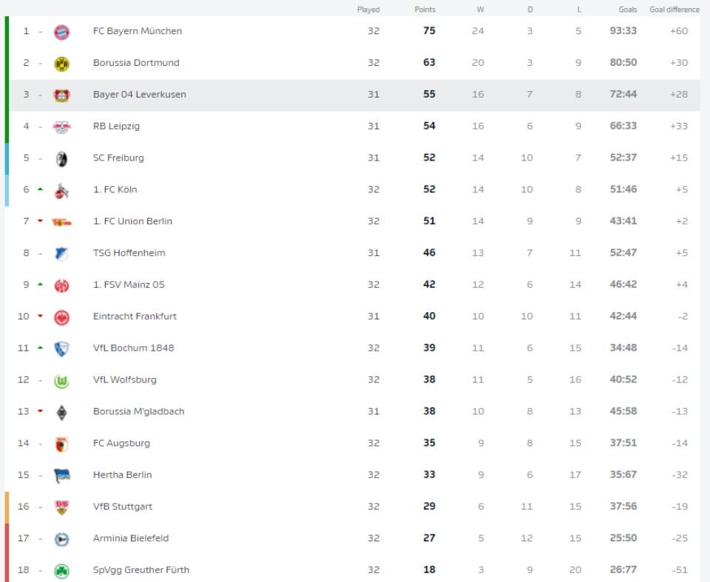
Task: Click the up arrow next to VfL Bochum 1848
Action: click(39, 348)
